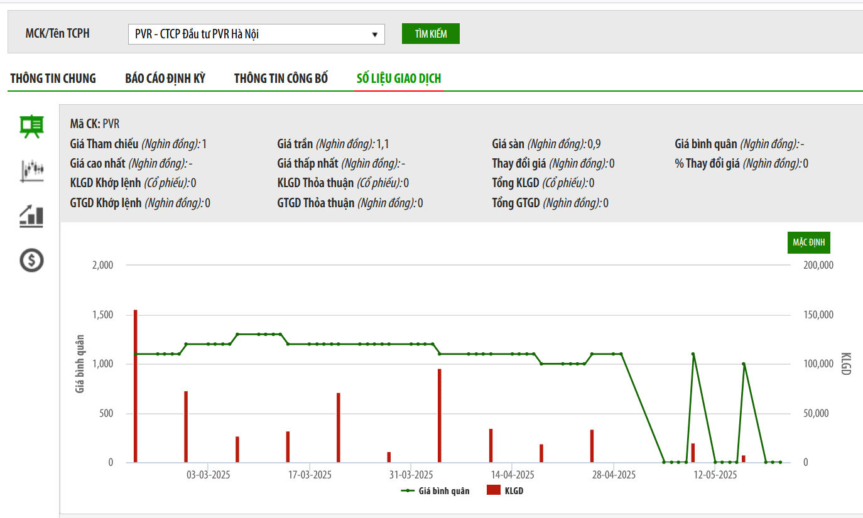
Task: Open the bar growth chart icon
Action: [x=31, y=216]
